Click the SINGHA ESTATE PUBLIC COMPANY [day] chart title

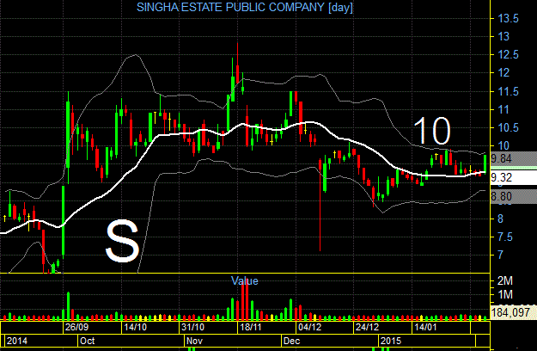tap(245, 7)
